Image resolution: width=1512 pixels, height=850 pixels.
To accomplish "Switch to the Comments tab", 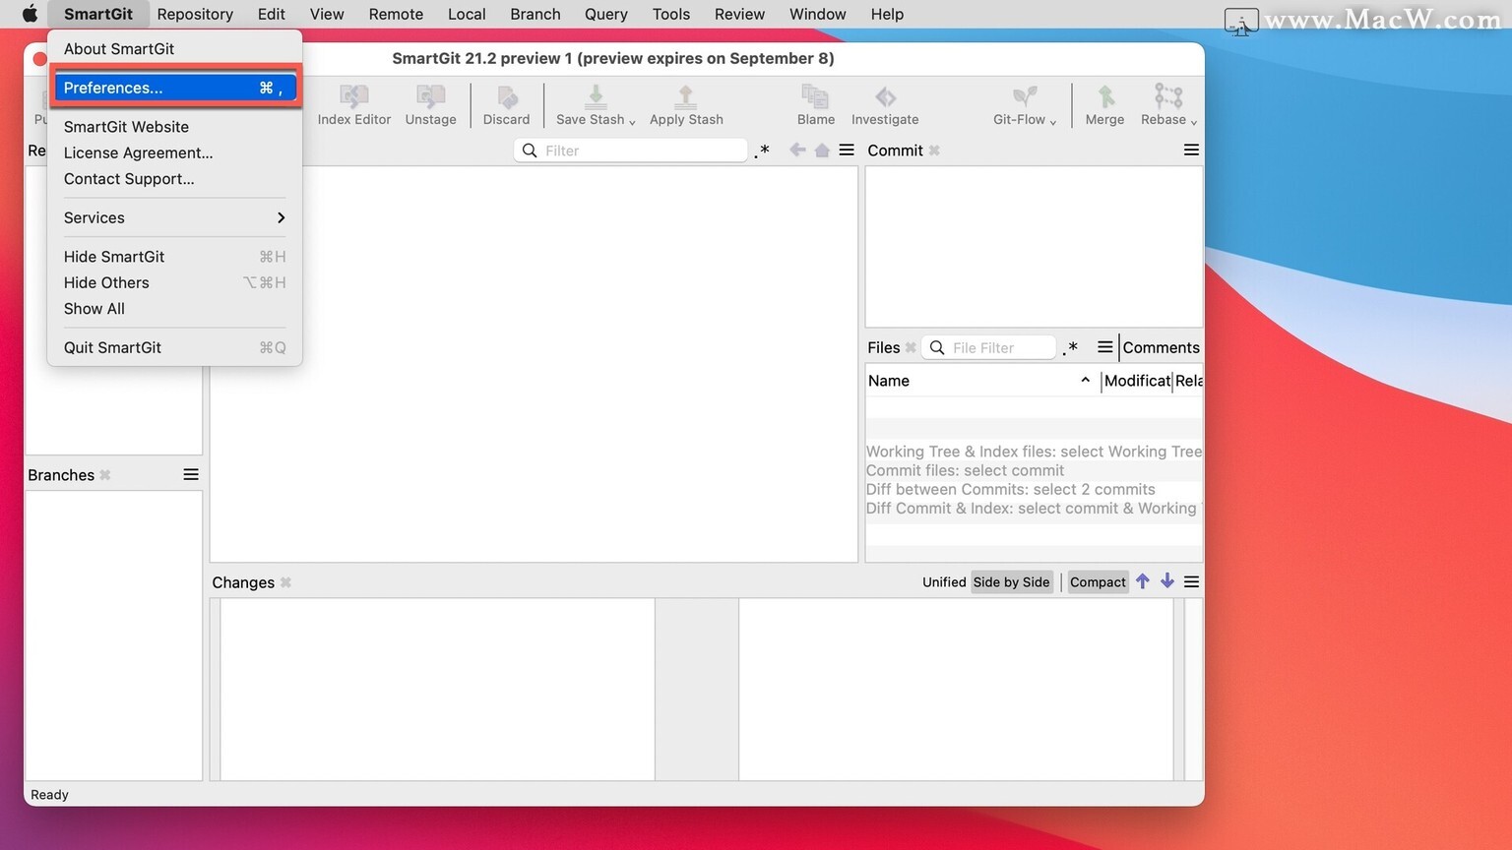I will point(1161,347).
